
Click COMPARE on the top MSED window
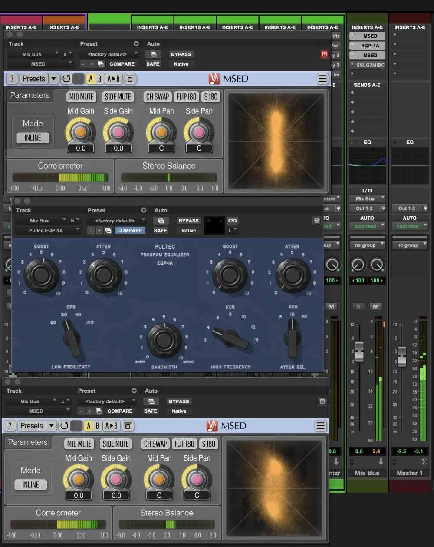pyautogui.click(x=122, y=64)
